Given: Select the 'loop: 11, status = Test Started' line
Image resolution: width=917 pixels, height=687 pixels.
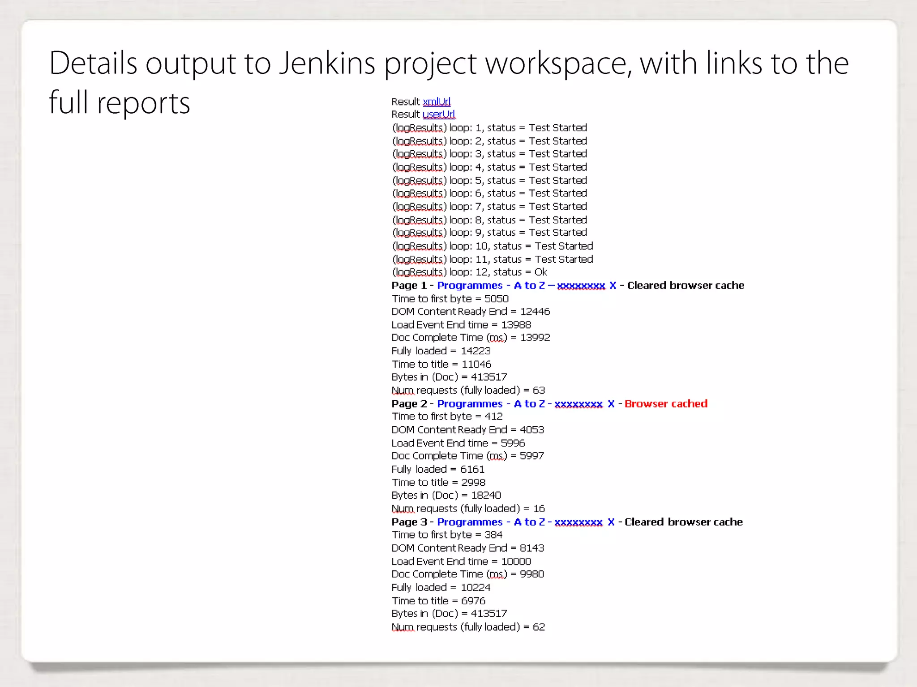Looking at the screenshot, I should pos(493,259).
